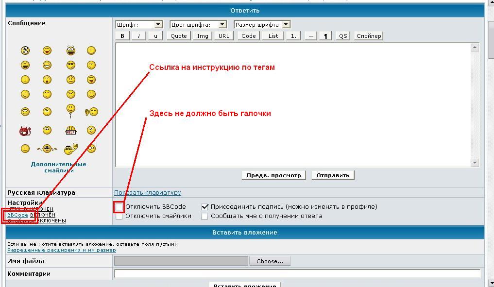
Task: Open the Шрифт font dropdown
Action: (139, 24)
